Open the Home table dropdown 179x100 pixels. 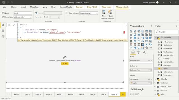coord(31,17)
